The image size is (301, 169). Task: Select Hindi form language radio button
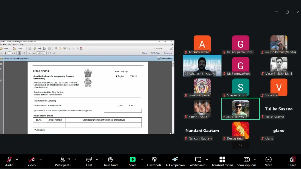[131, 76]
